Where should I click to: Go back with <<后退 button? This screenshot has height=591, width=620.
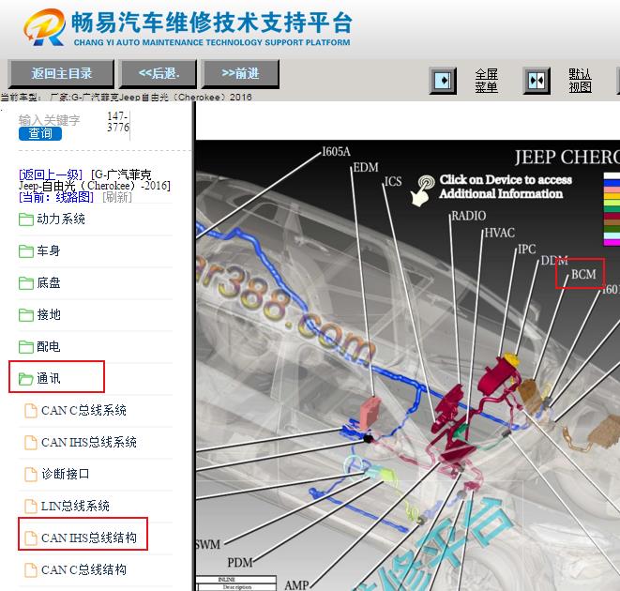[159, 74]
